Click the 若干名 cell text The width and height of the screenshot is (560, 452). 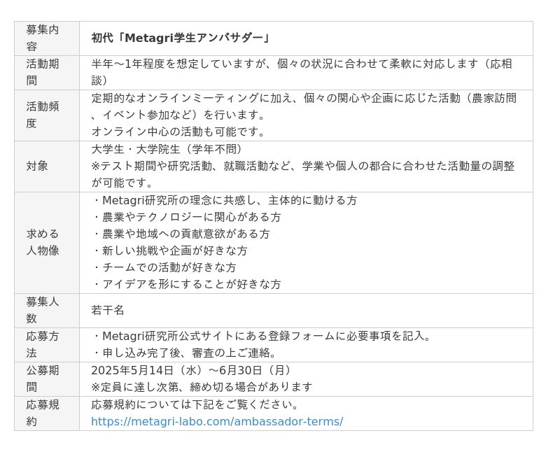pos(108,310)
